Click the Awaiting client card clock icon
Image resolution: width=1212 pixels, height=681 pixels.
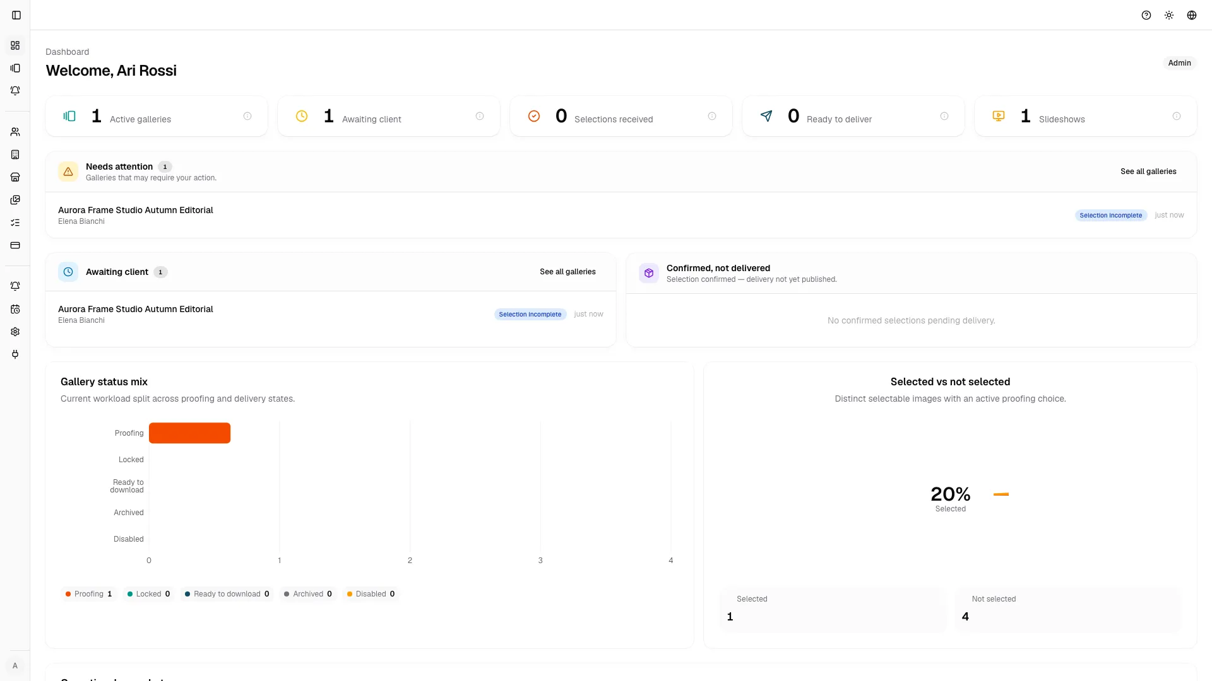68,272
